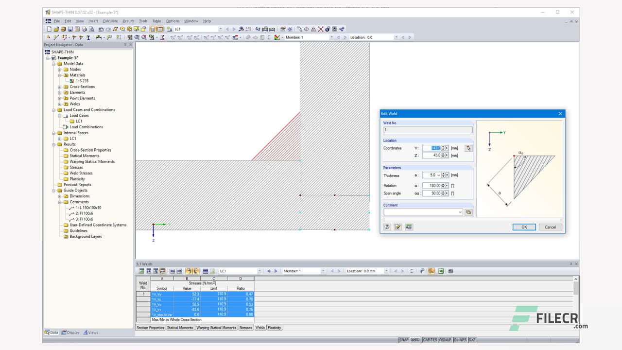Click Cancel in the Edit Weld dialog
Image resolution: width=622 pixels, height=350 pixels.
click(x=550, y=227)
